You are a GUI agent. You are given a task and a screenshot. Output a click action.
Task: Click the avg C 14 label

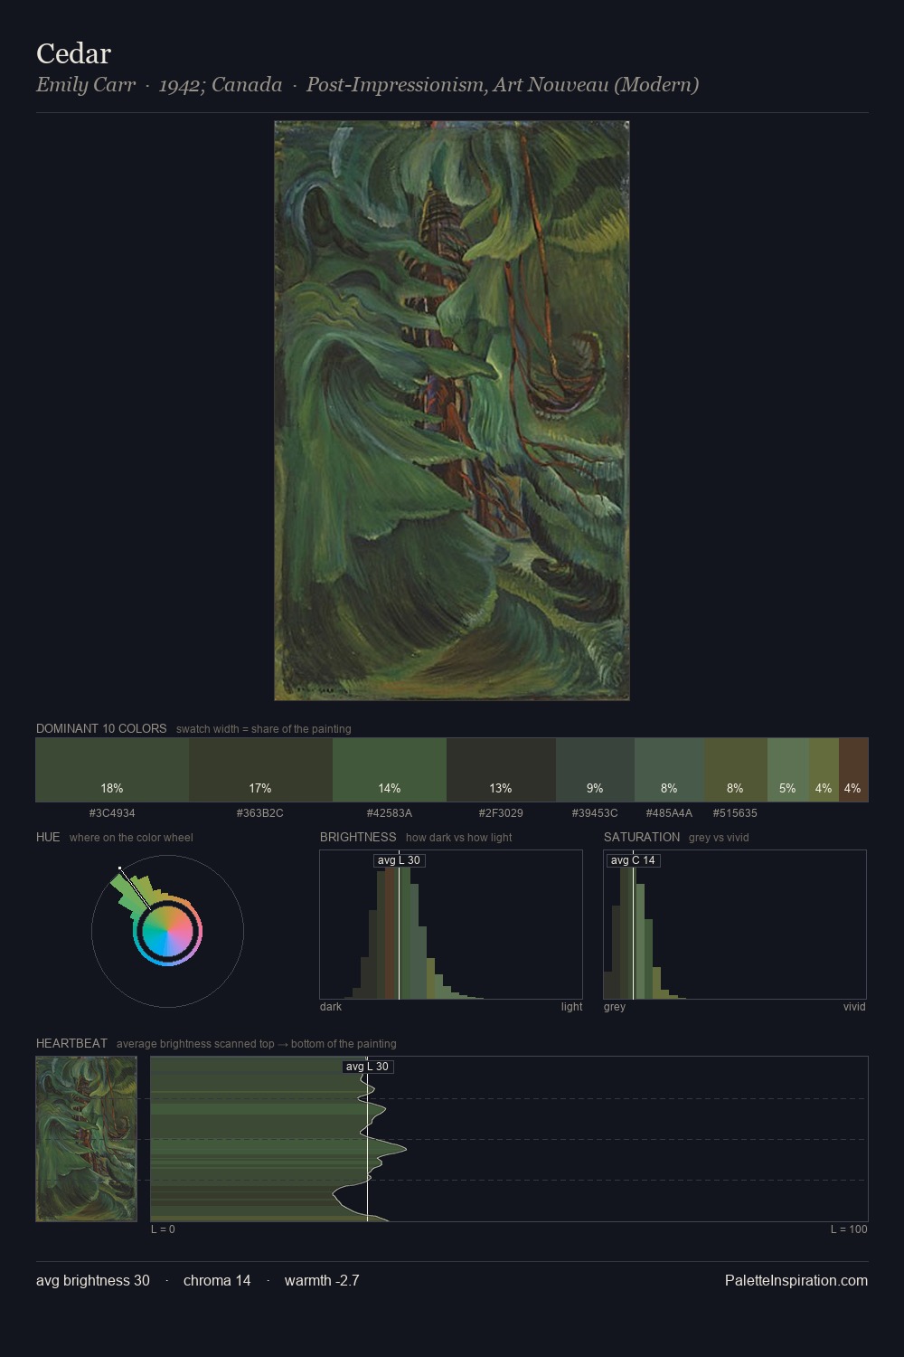tap(633, 860)
